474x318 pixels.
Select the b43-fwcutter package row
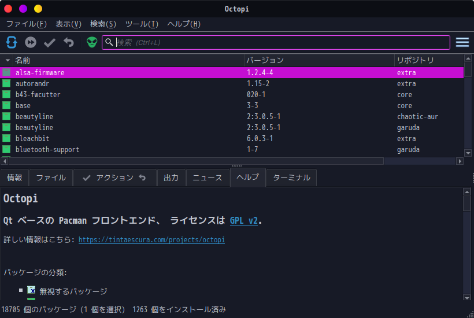tap(232, 94)
